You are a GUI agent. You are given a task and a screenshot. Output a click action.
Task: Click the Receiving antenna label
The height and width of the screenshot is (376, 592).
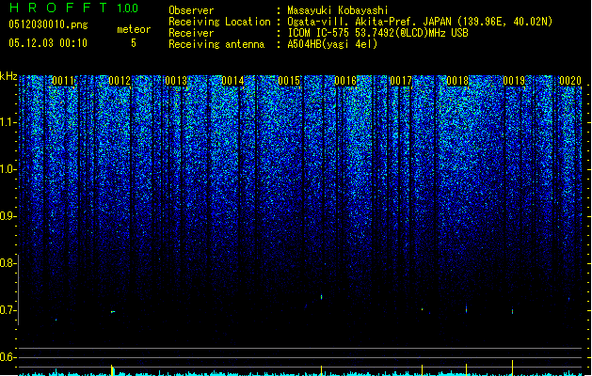click(216, 44)
